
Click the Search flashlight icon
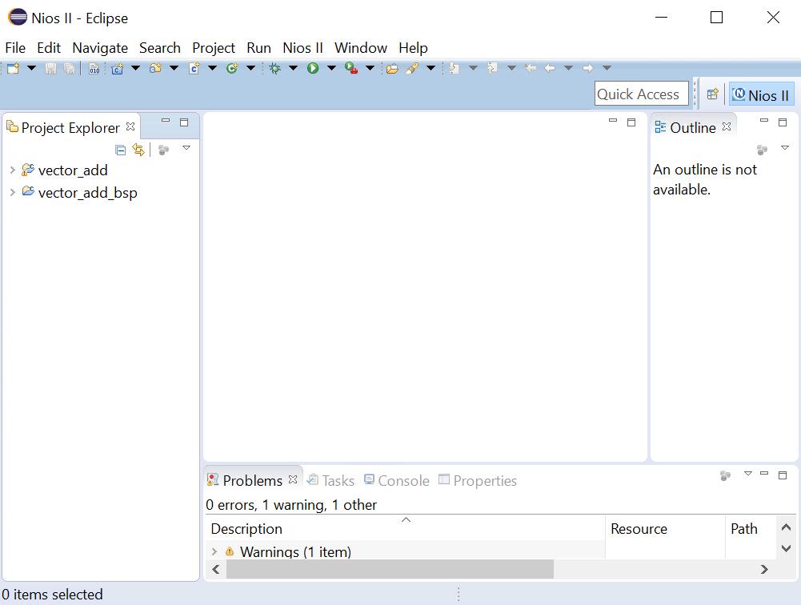412,68
